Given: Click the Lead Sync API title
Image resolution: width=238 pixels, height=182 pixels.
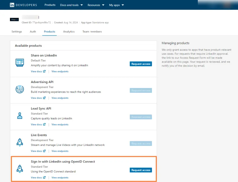Looking at the screenshot, I should 41,108.
